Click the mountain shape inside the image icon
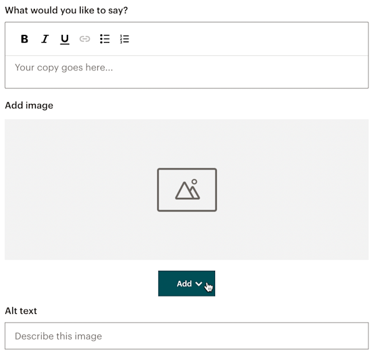This screenshot has height=355, width=374. click(x=186, y=192)
